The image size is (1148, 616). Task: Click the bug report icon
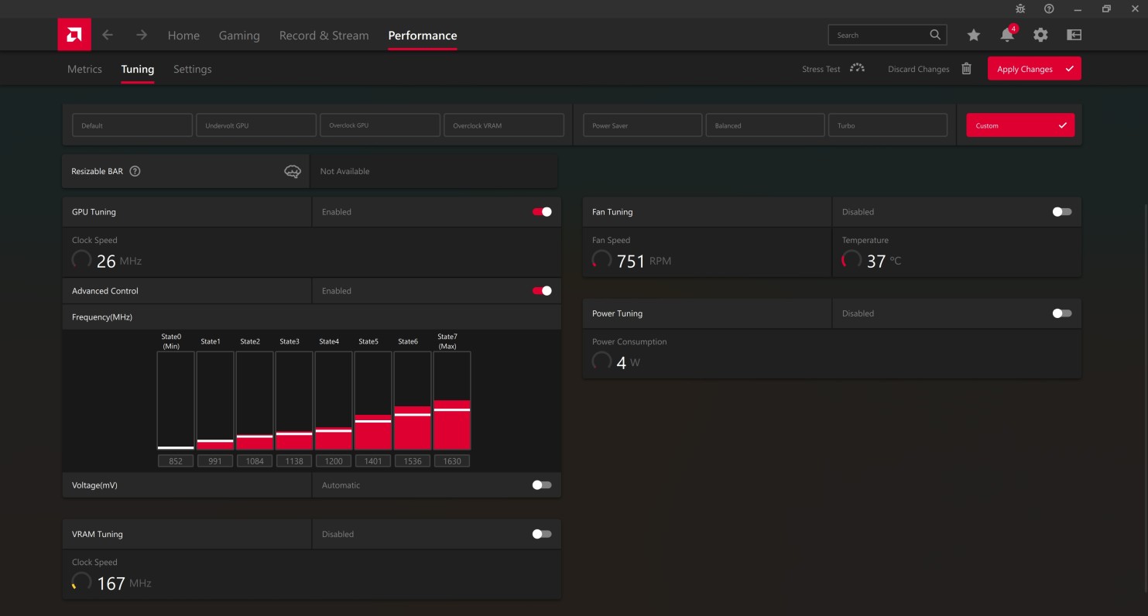1020,9
